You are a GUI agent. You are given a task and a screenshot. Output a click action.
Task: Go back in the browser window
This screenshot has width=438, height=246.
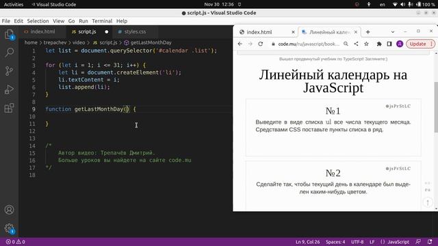(240, 44)
